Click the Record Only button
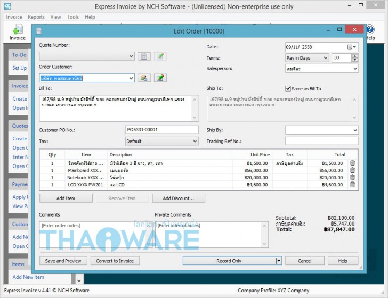This screenshot has width=388, height=298. click(229, 261)
